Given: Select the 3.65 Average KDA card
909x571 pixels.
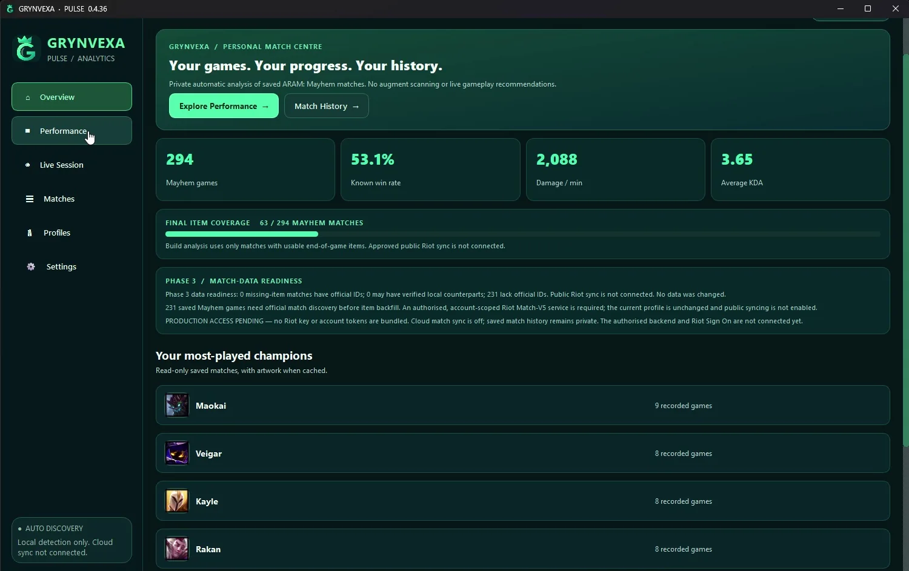Looking at the screenshot, I should tap(801, 170).
